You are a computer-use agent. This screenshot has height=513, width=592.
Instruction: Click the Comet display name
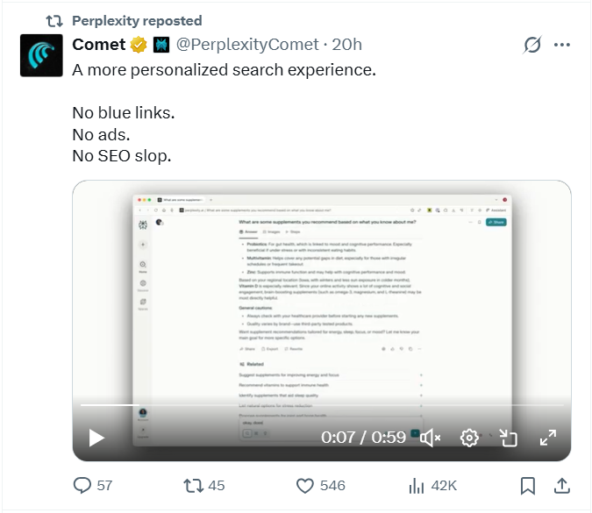(x=99, y=45)
